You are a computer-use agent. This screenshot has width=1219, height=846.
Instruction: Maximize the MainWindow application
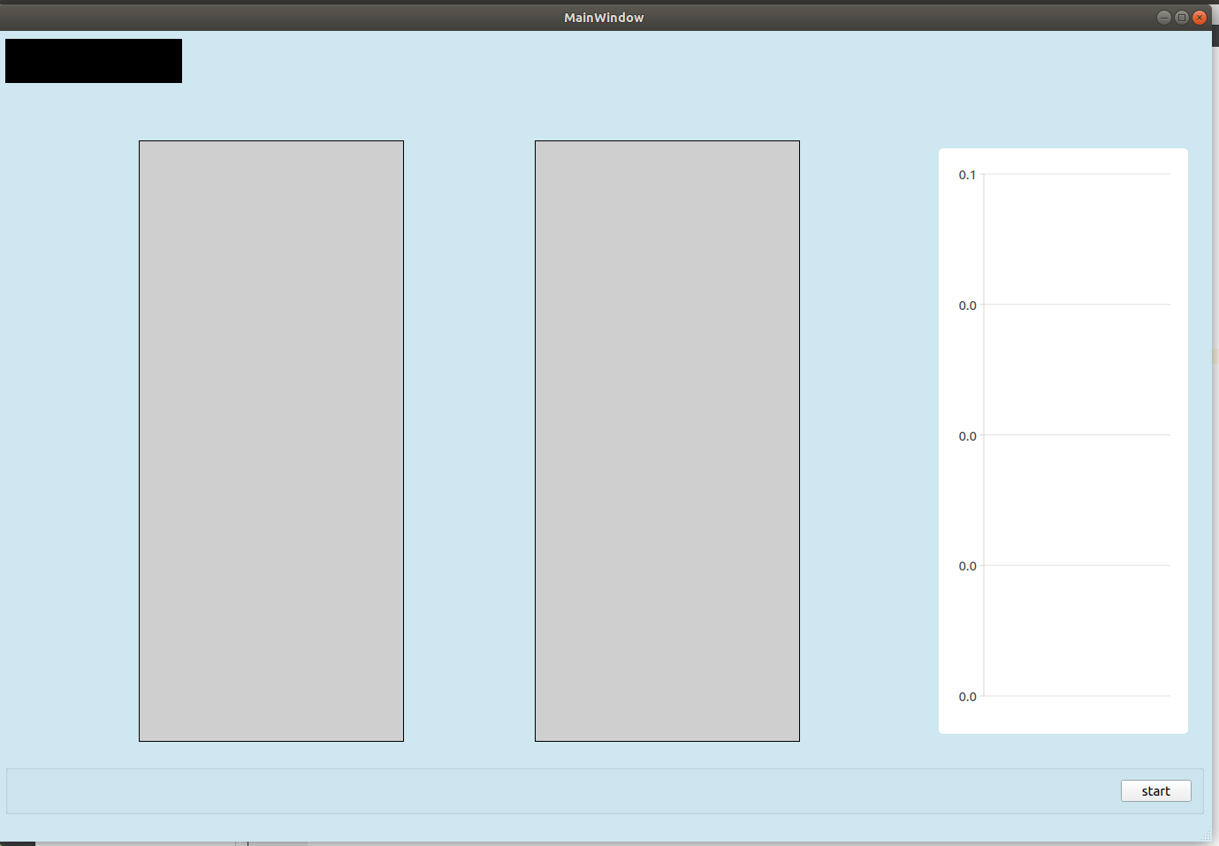tap(1182, 17)
